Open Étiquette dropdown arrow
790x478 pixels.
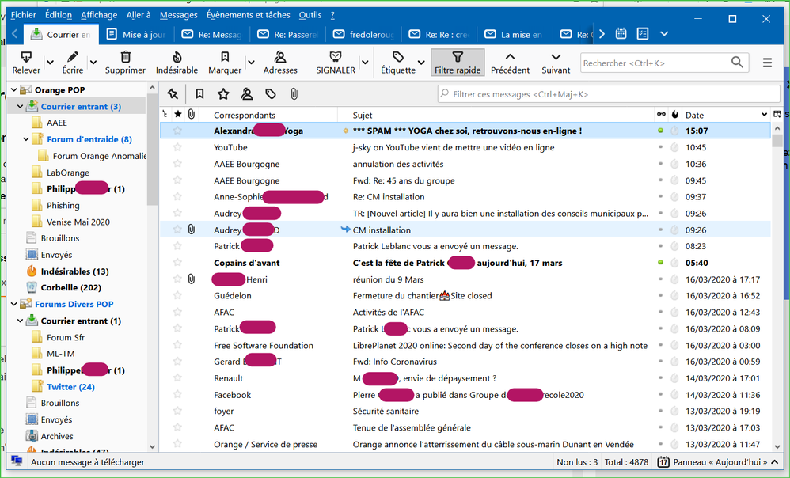point(422,63)
